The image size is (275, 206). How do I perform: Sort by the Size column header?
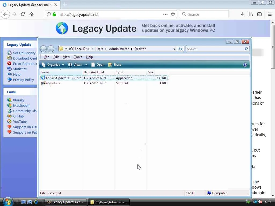click(157, 72)
